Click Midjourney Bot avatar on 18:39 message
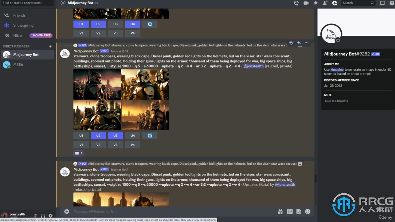Viewport: 395px width, 222px height. 65,54
